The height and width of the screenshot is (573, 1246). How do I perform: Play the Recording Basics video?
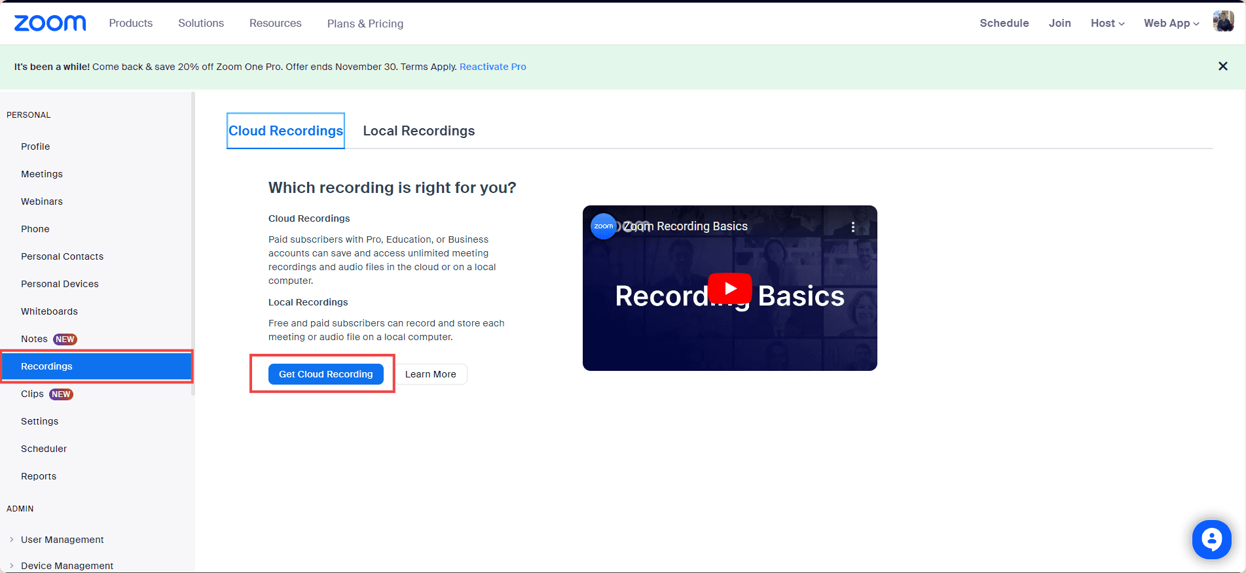[730, 288]
